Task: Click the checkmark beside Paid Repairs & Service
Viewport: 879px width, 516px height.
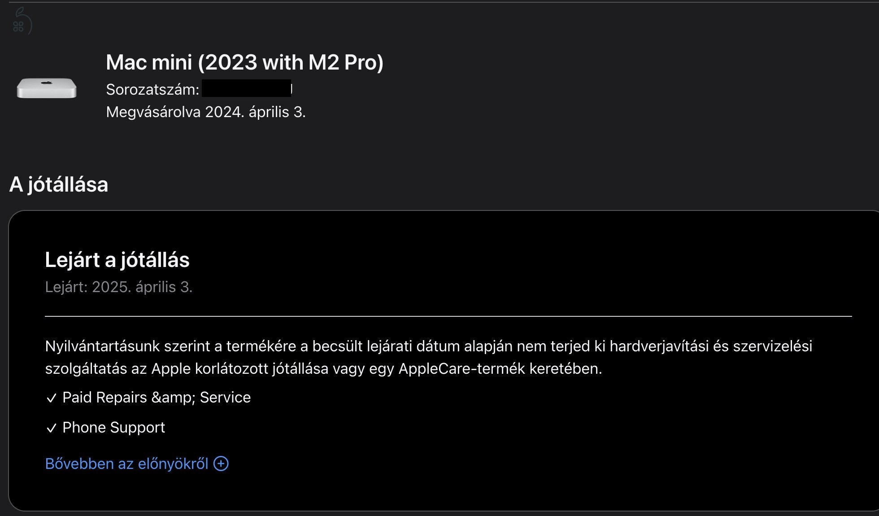Action: 51,397
